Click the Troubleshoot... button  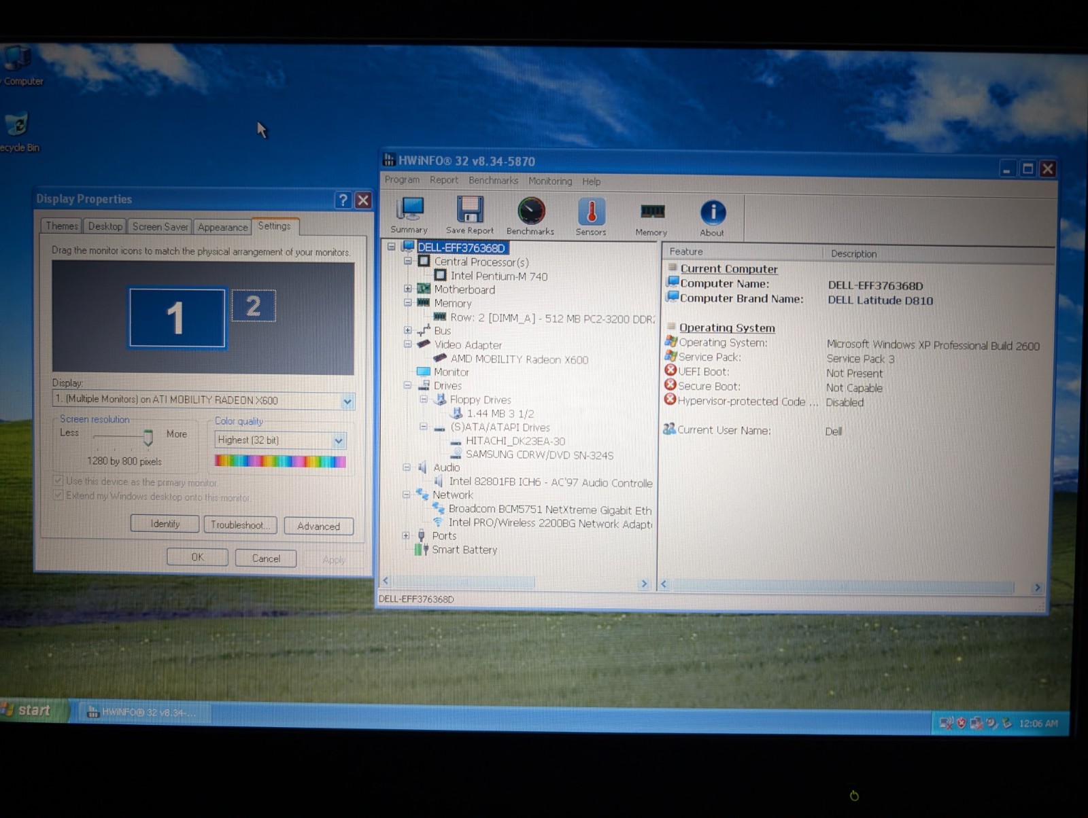point(240,524)
